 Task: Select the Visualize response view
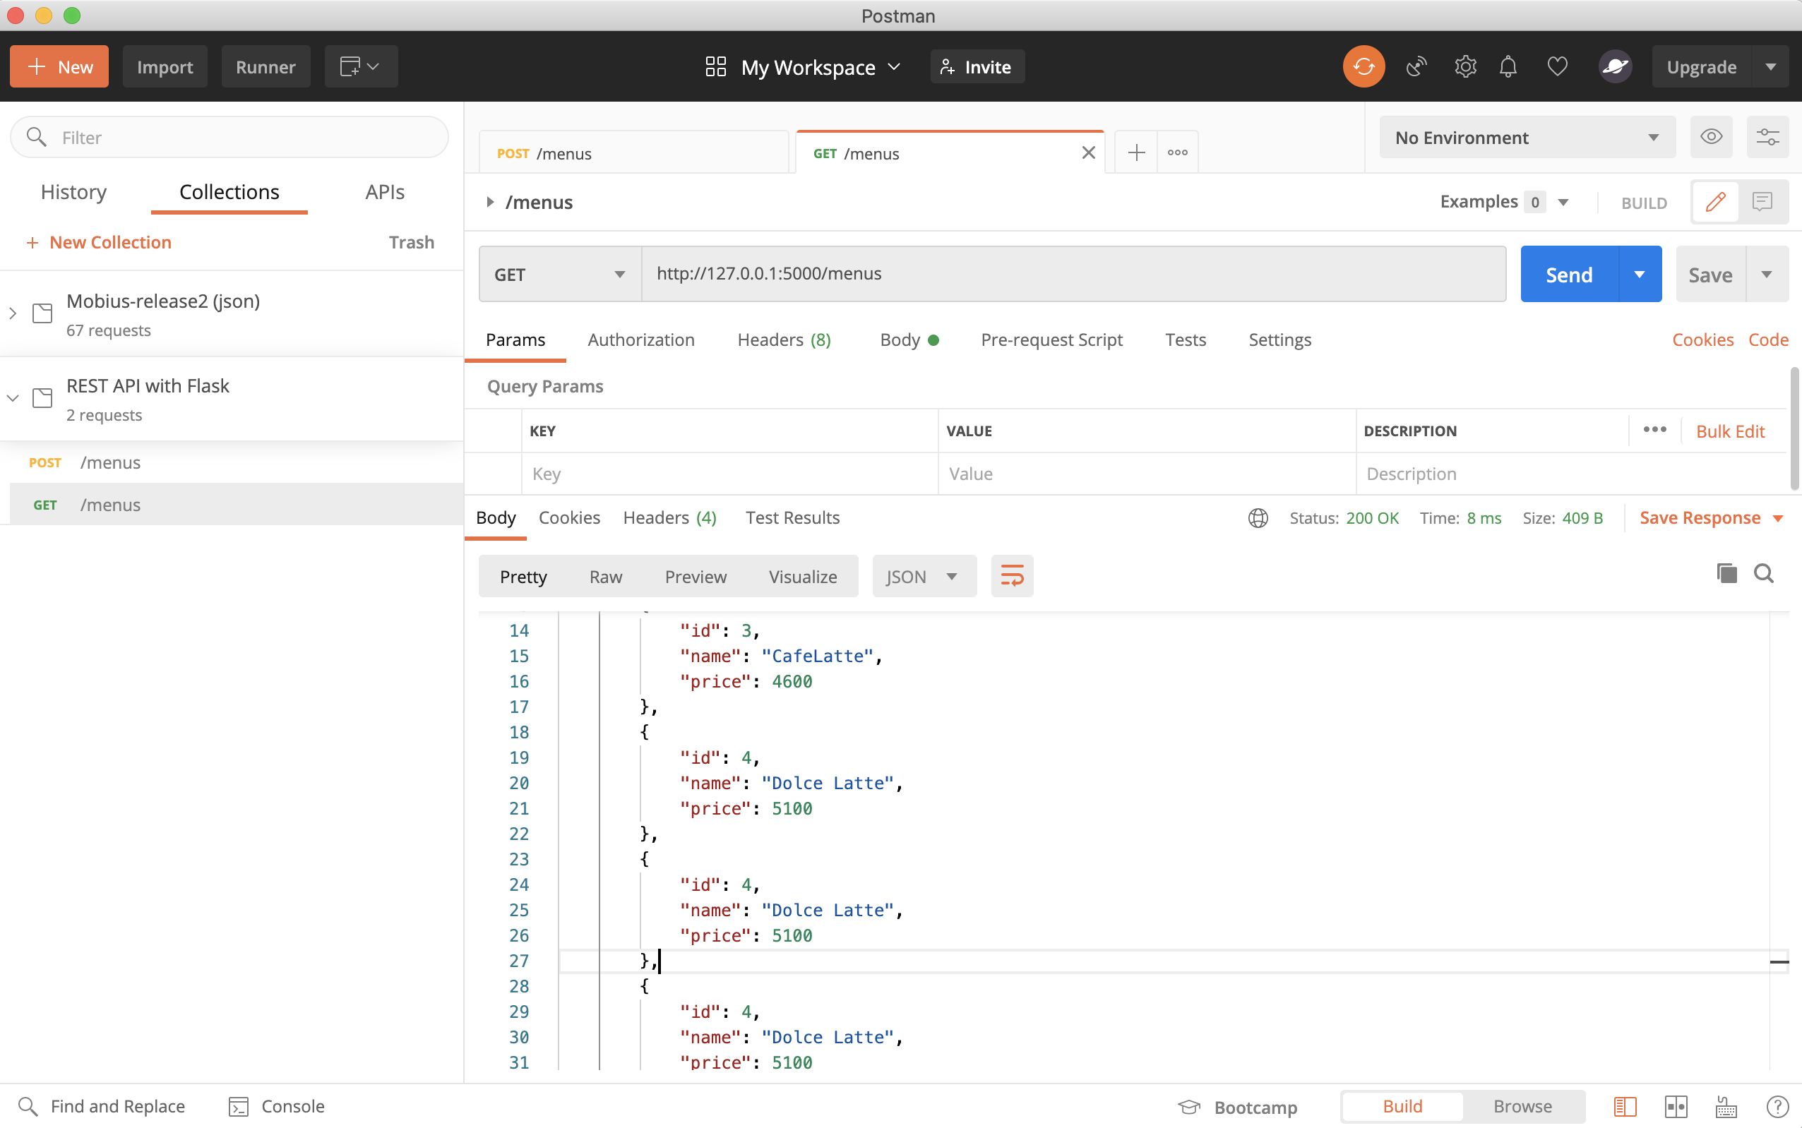(802, 576)
